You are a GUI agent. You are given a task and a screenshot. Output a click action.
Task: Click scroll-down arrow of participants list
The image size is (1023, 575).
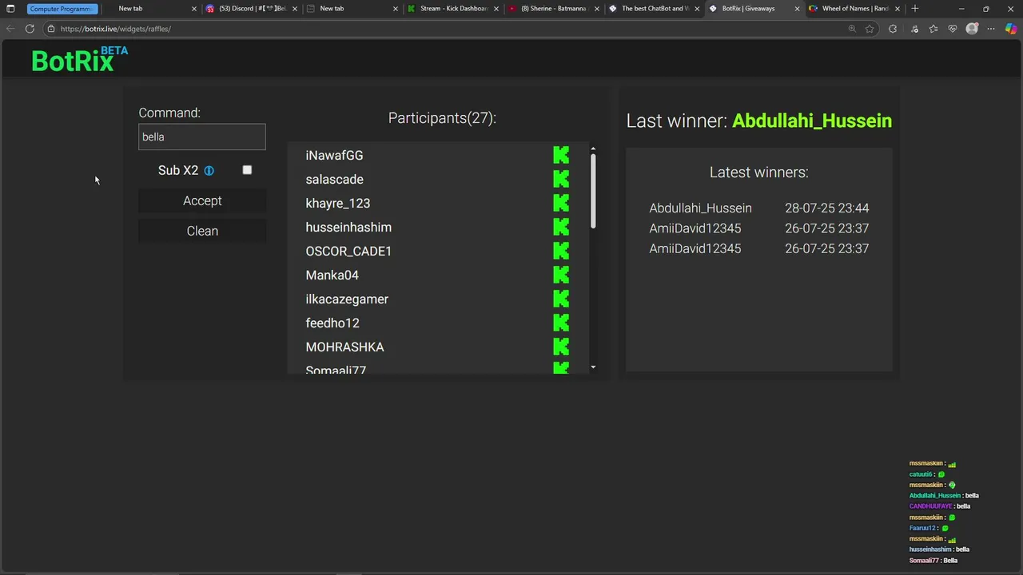(x=593, y=367)
